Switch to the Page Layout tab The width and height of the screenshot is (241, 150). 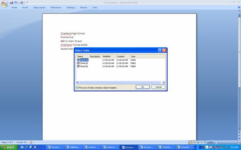(39, 8)
